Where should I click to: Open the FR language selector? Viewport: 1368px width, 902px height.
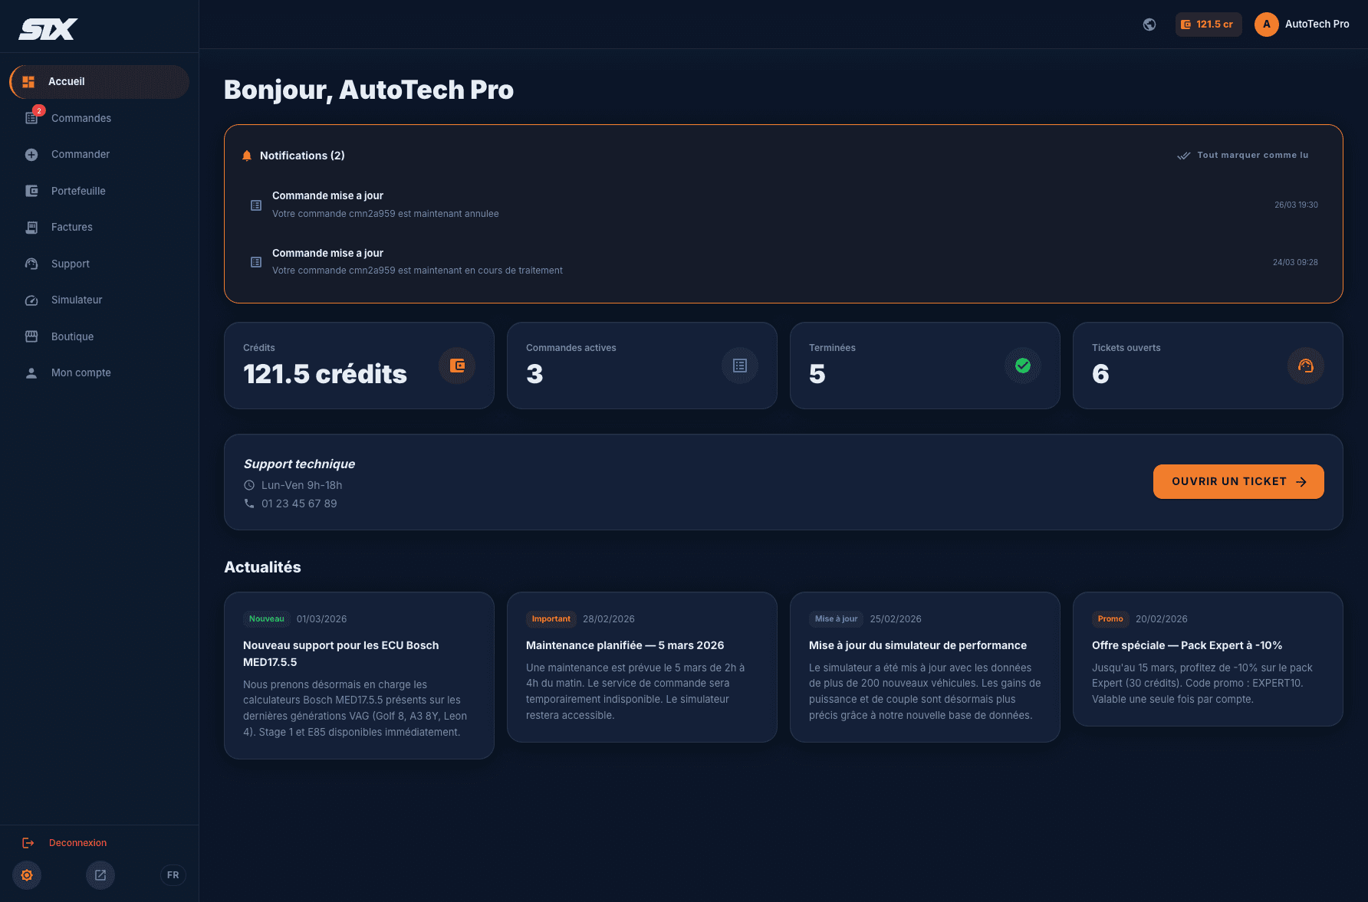[x=173, y=875]
